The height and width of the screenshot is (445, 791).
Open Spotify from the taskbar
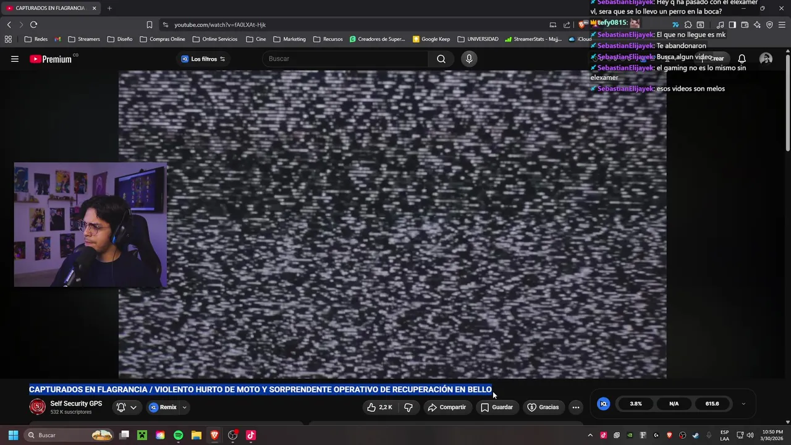point(179,435)
